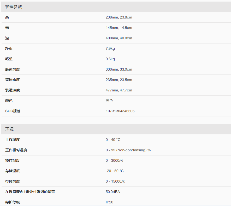Select the -20 - 50 °C storage temperature
This screenshot has height=206, width=231.
click(x=115, y=171)
